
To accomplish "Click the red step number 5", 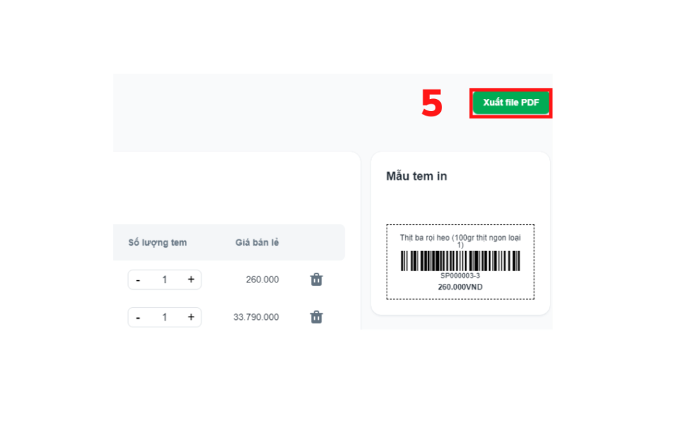I will tap(432, 103).
